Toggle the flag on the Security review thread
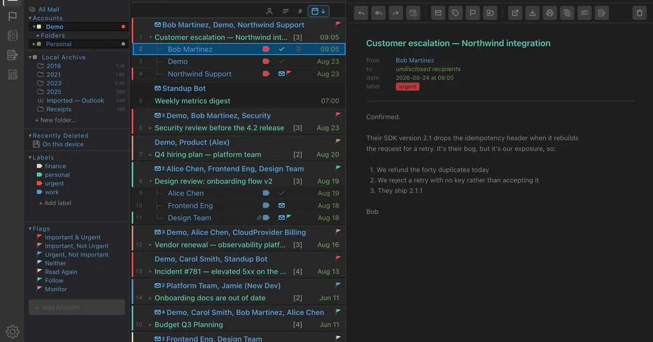Viewport: 653px width, 342px height. tap(338, 116)
